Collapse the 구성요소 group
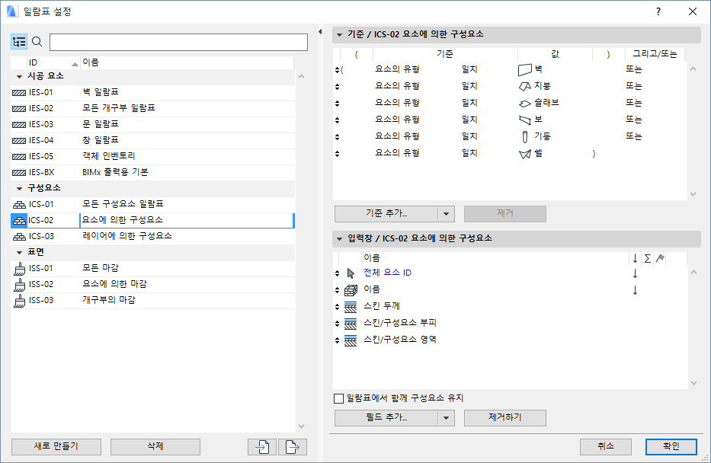Image resolution: width=711 pixels, height=463 pixels. (19, 188)
